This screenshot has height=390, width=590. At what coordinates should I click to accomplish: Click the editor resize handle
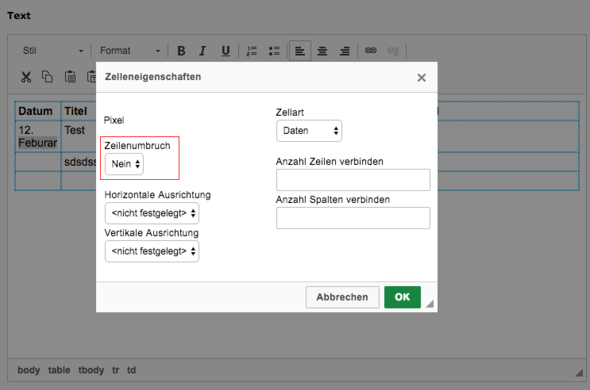(x=579, y=373)
